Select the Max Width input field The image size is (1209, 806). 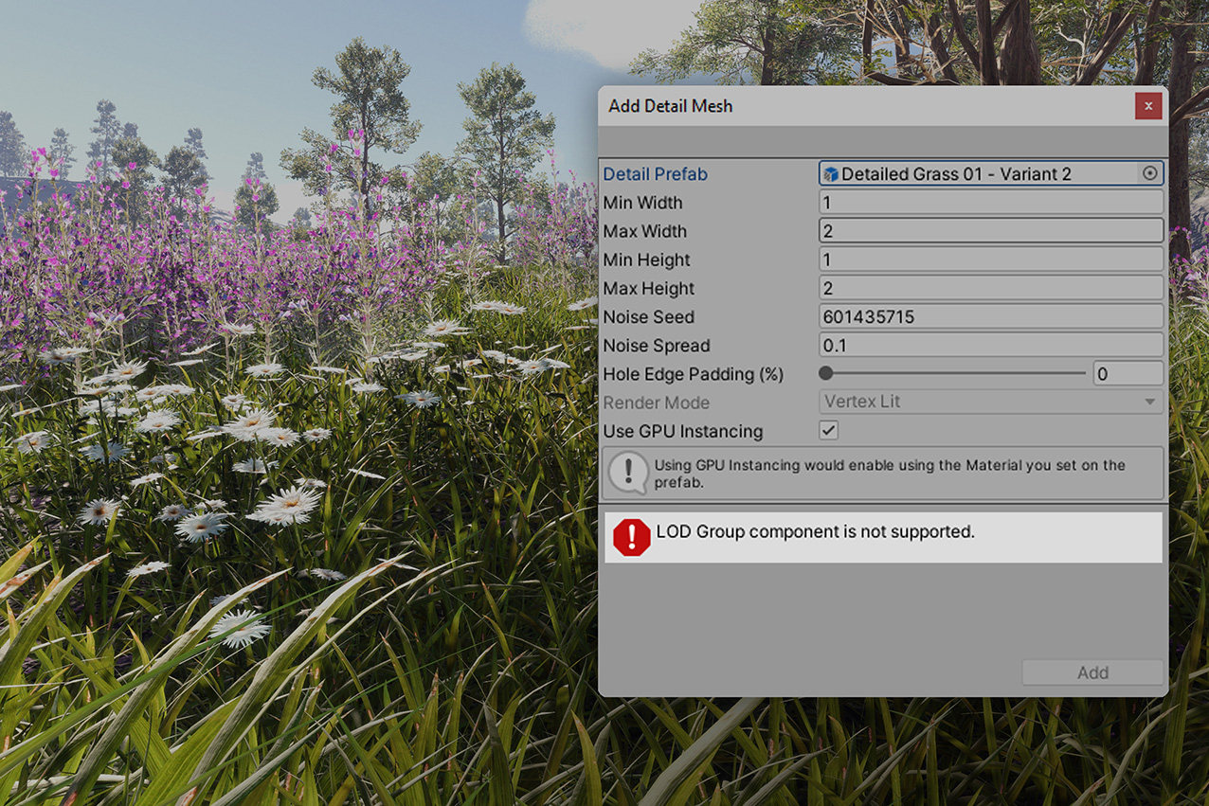tap(990, 231)
